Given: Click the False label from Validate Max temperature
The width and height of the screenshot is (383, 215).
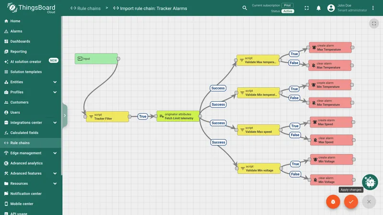Looking at the screenshot, I should pos(294,63).
